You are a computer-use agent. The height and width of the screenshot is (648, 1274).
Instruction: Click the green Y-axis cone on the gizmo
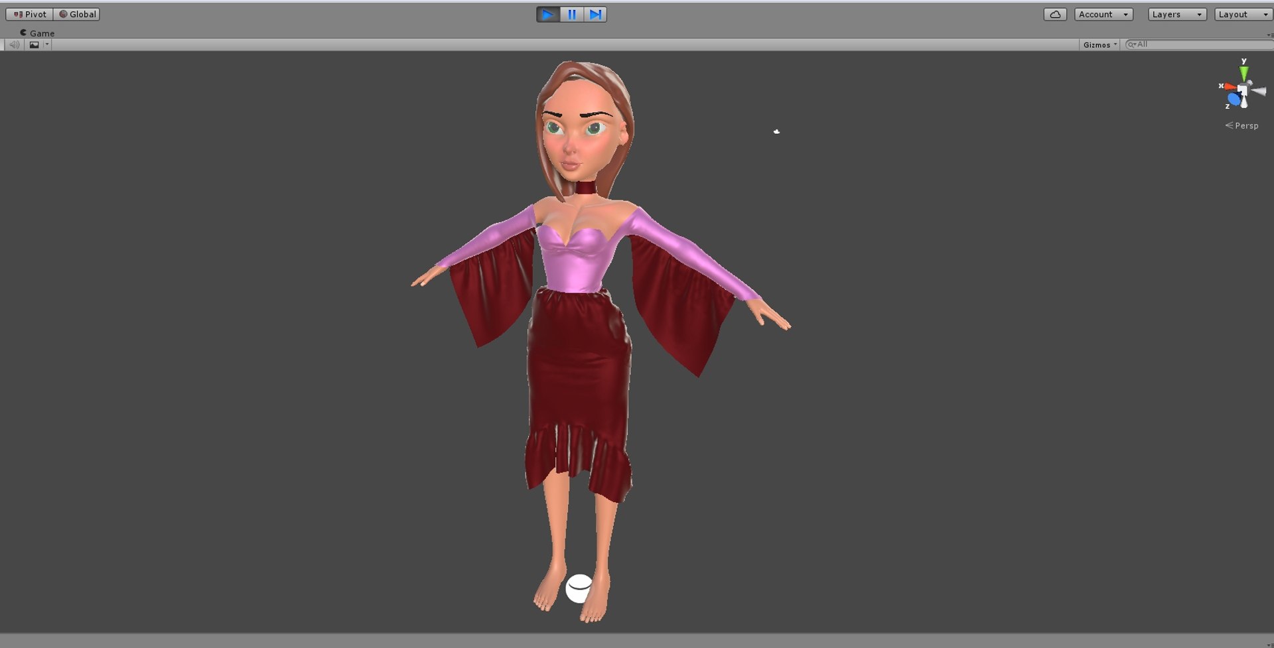coord(1244,72)
